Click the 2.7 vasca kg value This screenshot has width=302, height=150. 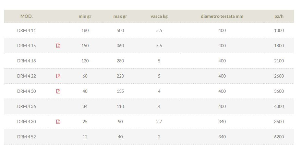(159, 122)
